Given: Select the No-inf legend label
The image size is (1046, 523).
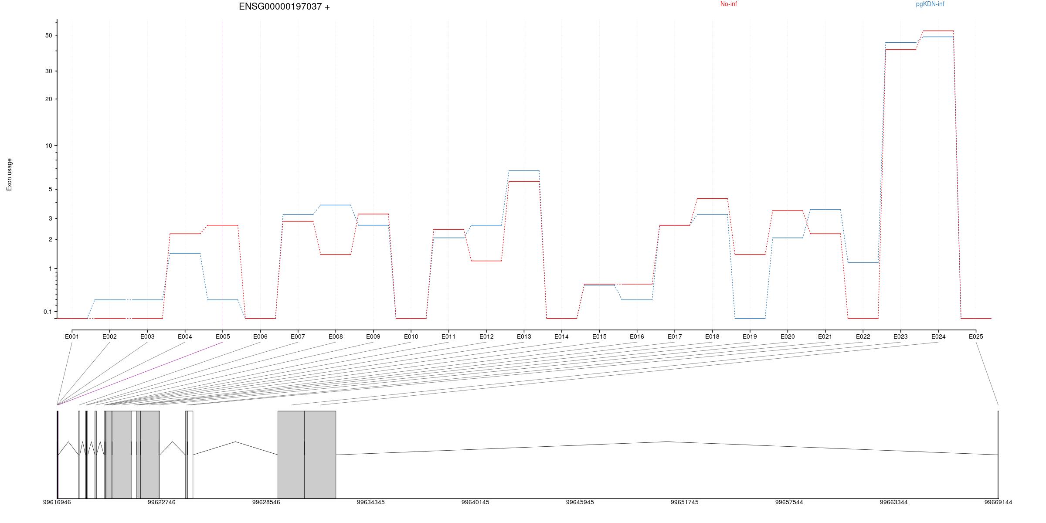Looking at the screenshot, I should (x=728, y=4).
